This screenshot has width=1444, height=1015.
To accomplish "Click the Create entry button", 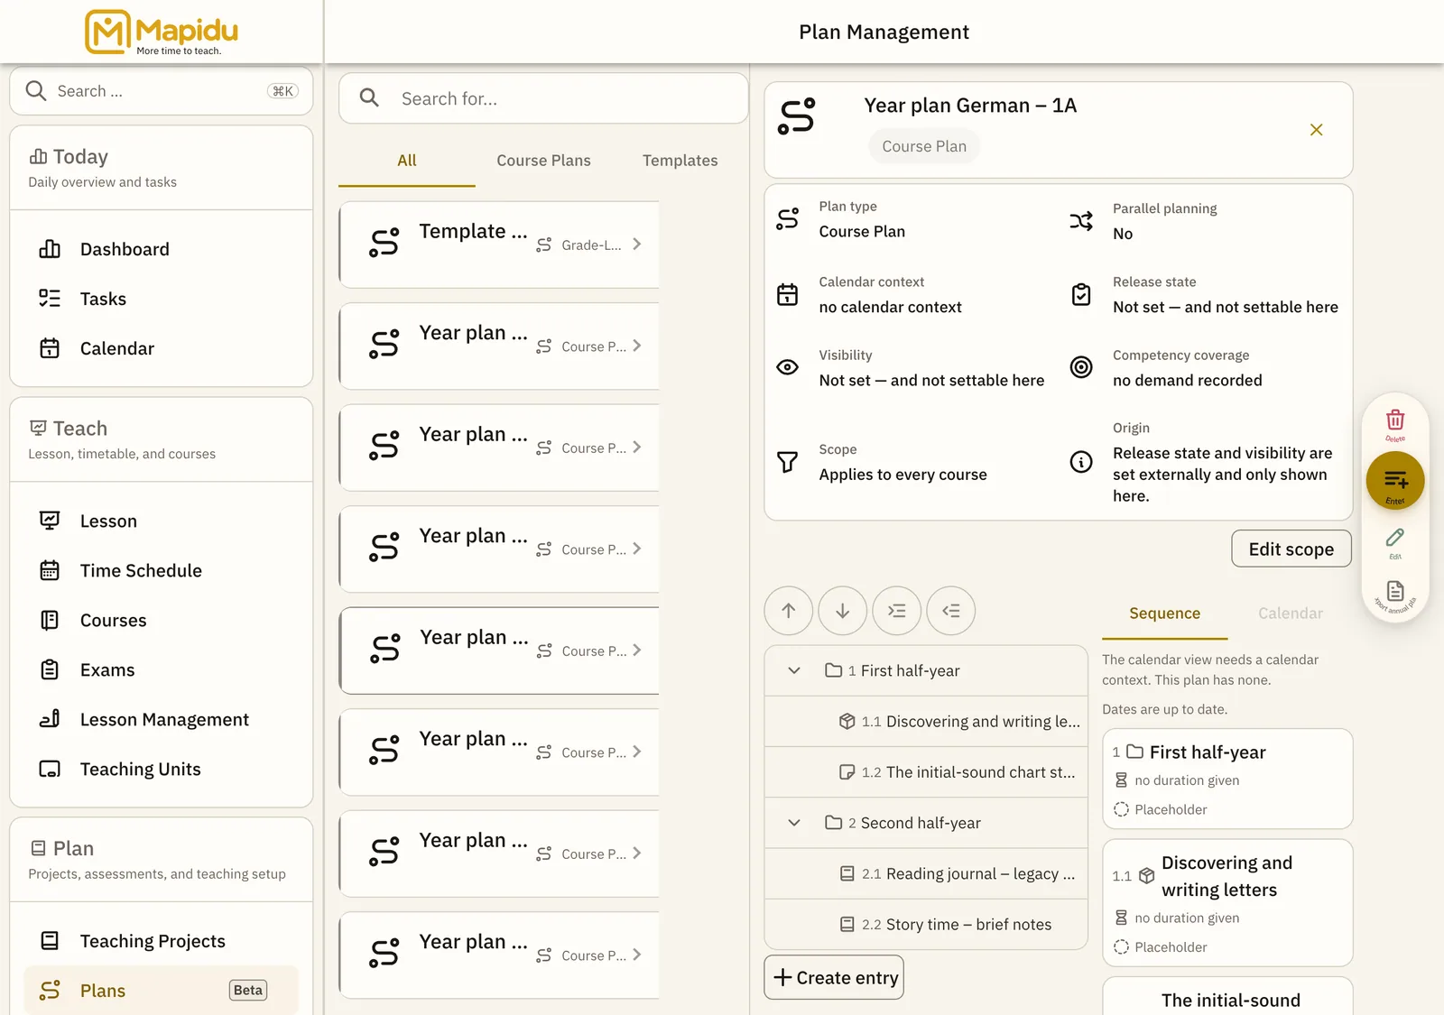I will [x=834, y=977].
